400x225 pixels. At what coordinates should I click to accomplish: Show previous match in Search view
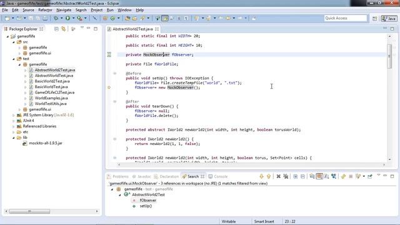269,176
